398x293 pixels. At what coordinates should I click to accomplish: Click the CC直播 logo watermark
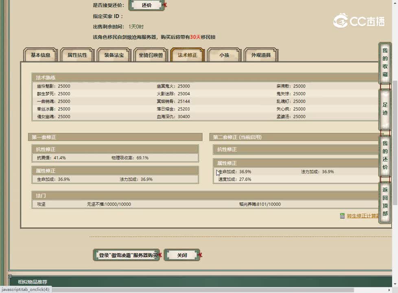pos(359,20)
